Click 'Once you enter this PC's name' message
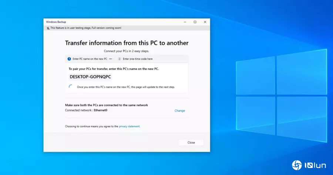 point(126,87)
